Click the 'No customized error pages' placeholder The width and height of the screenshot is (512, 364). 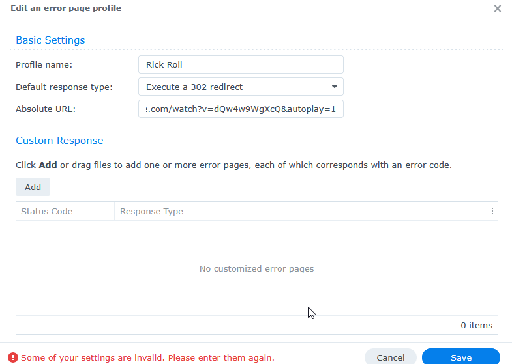[x=256, y=268]
